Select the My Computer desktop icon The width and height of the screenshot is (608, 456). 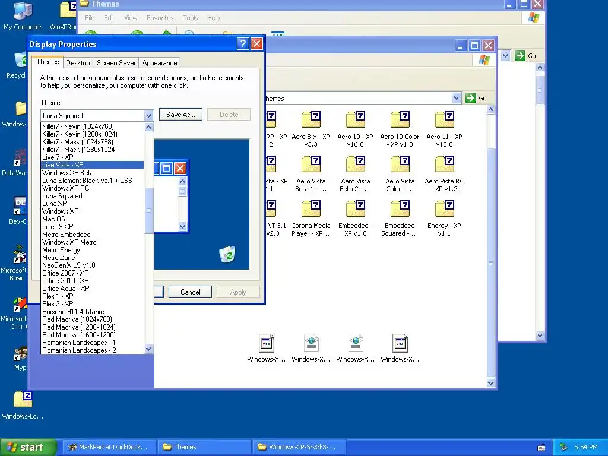(x=23, y=11)
